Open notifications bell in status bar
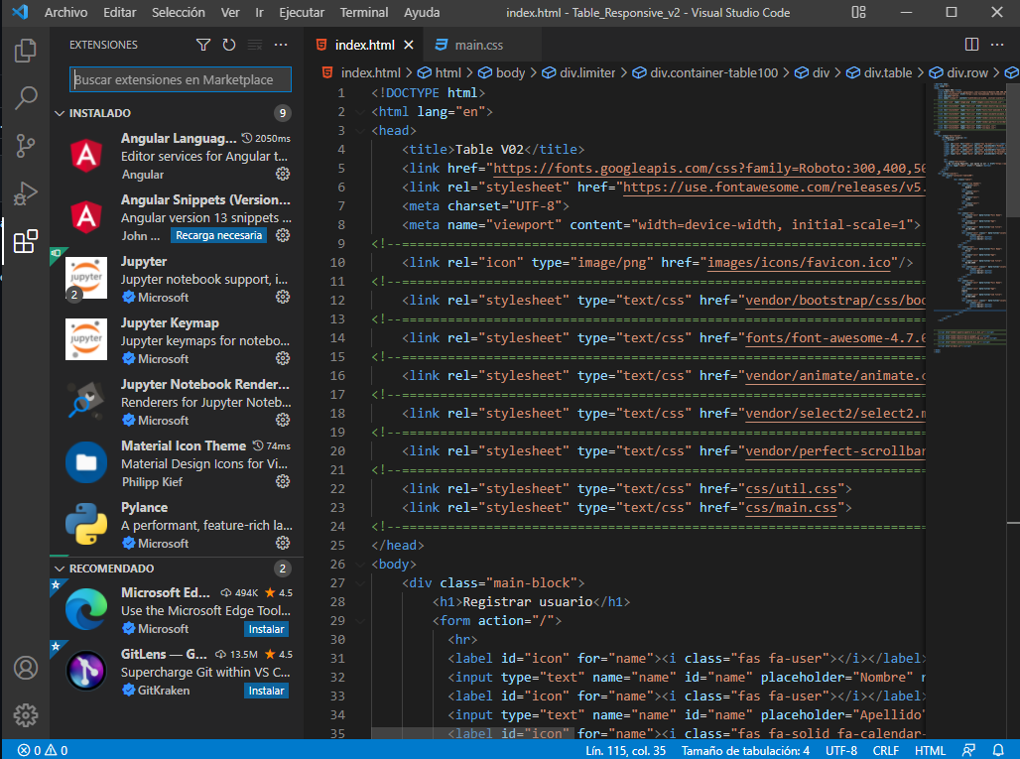The height and width of the screenshot is (759, 1020). click(998, 750)
